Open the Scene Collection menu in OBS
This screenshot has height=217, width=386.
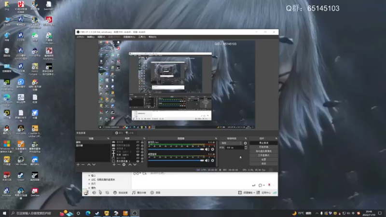[x=129, y=37]
